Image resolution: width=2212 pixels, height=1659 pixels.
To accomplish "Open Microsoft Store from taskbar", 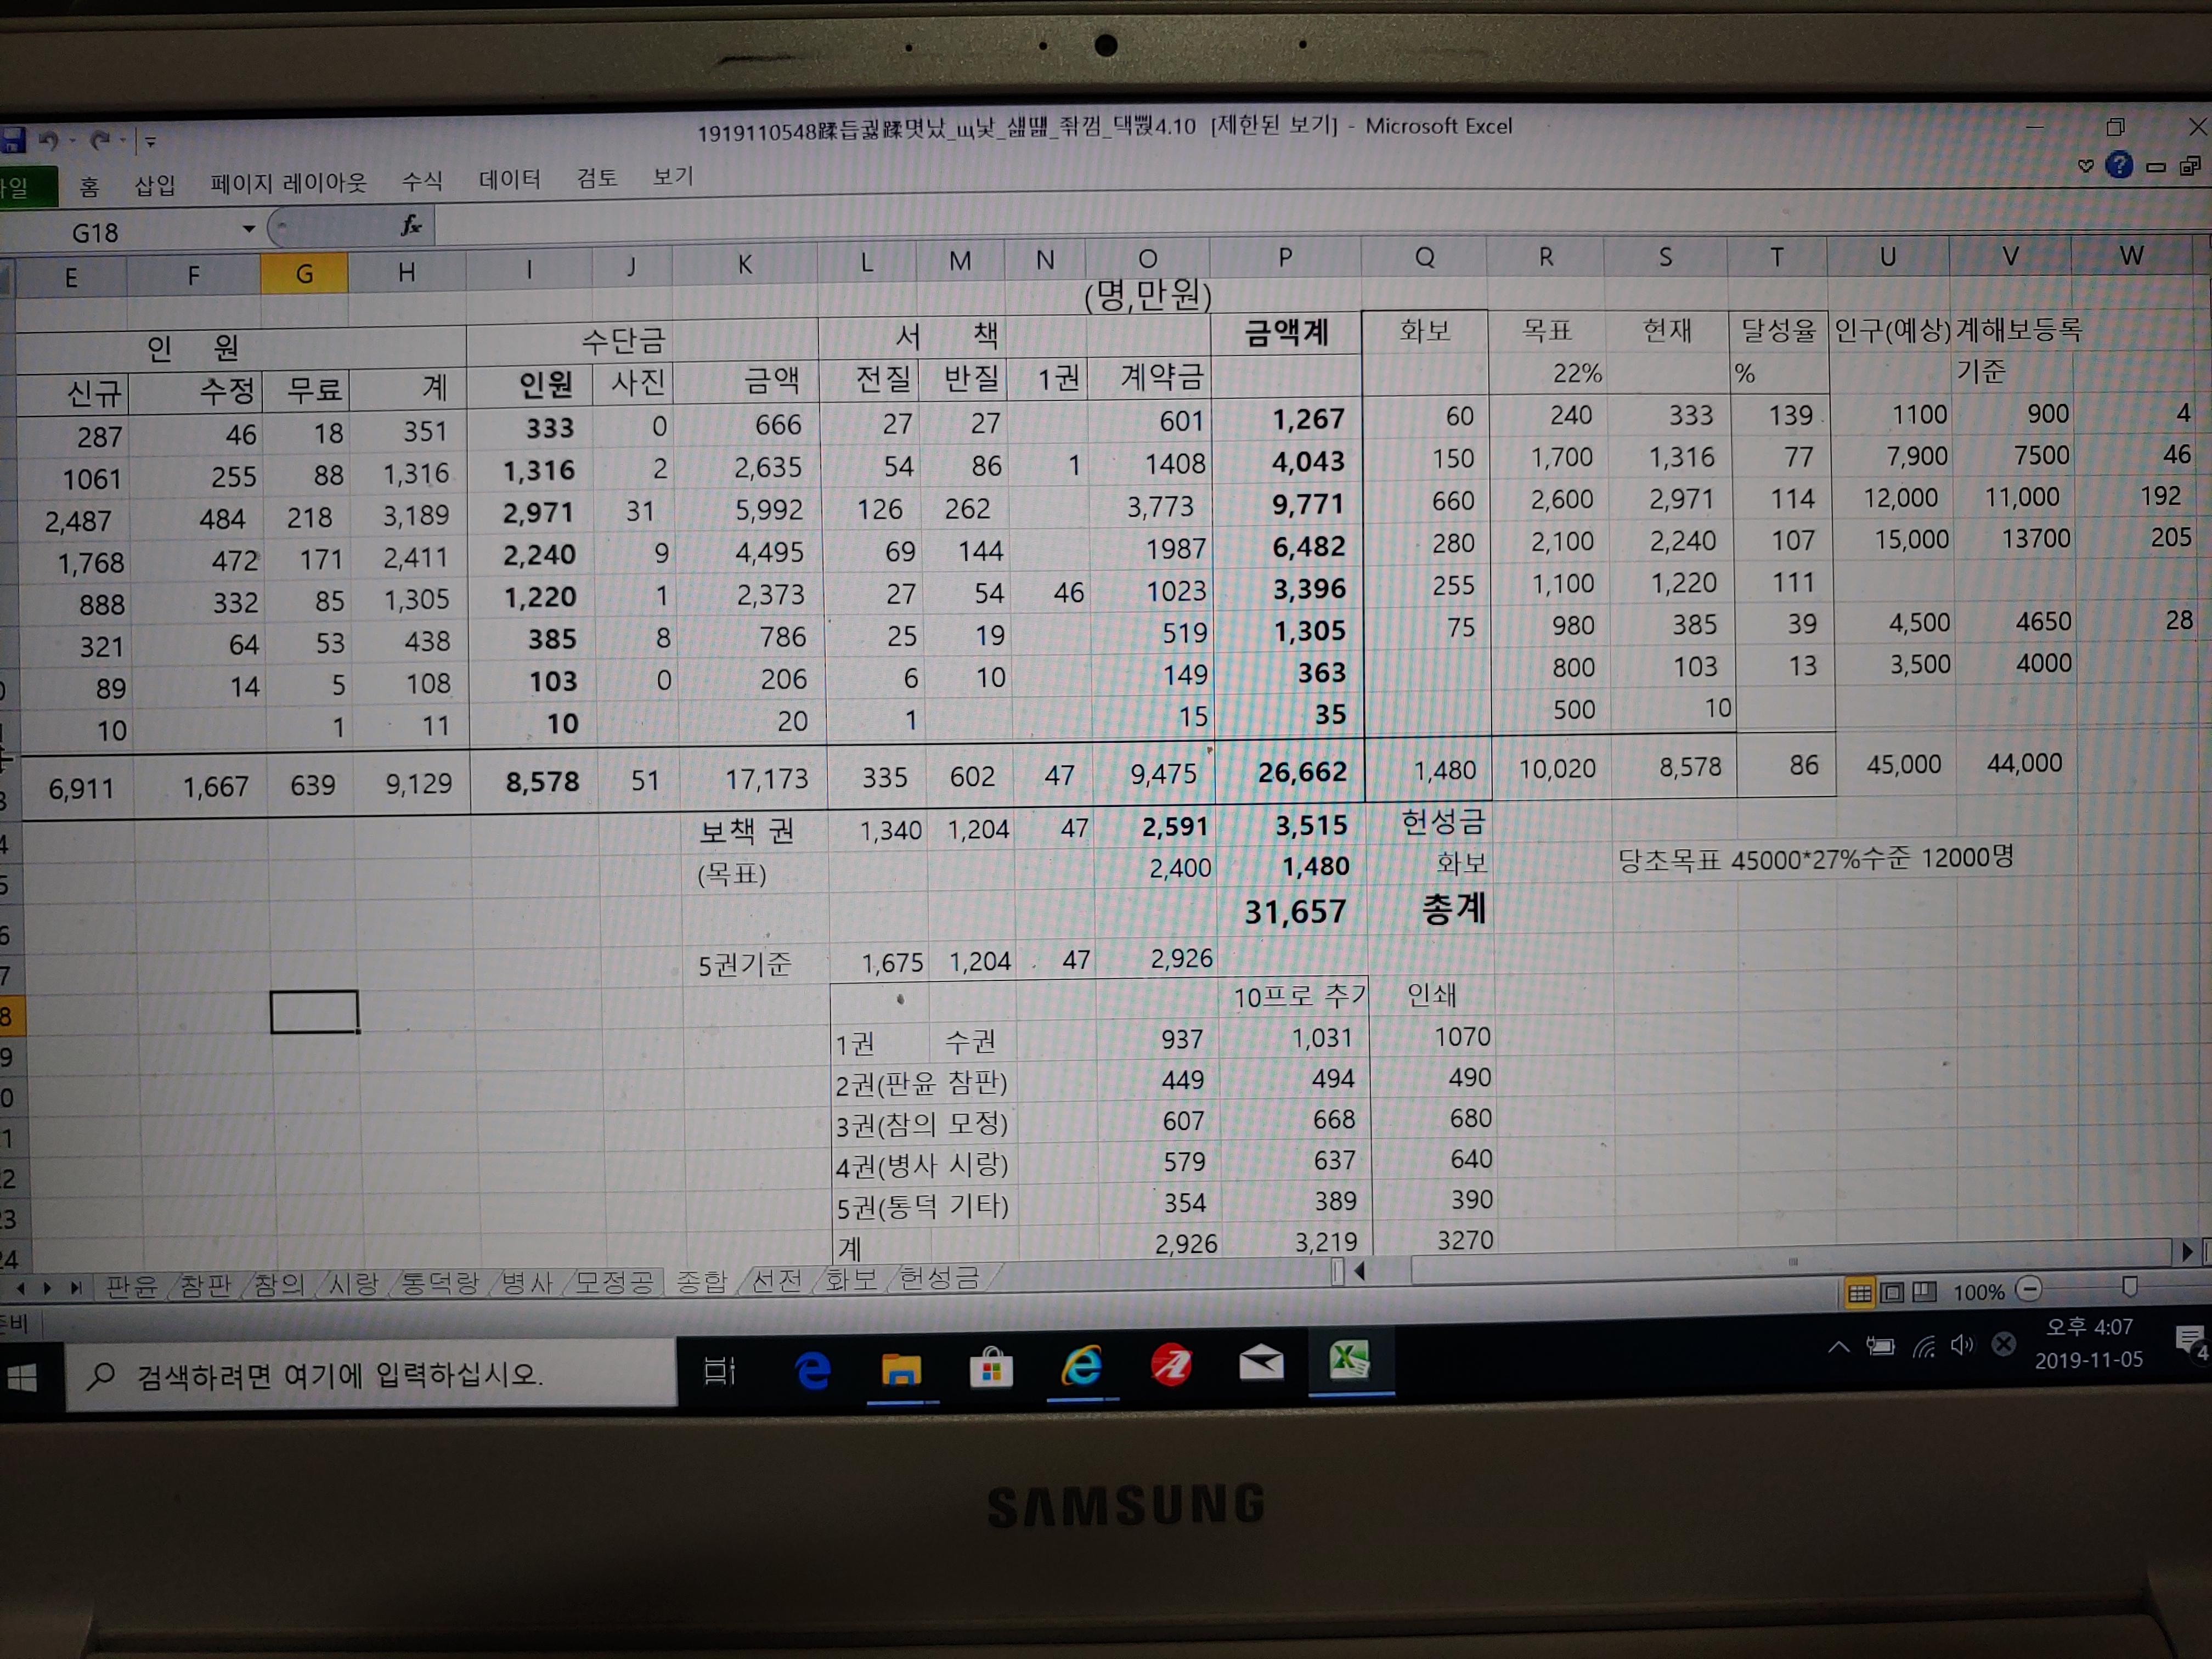I will pos(991,1367).
